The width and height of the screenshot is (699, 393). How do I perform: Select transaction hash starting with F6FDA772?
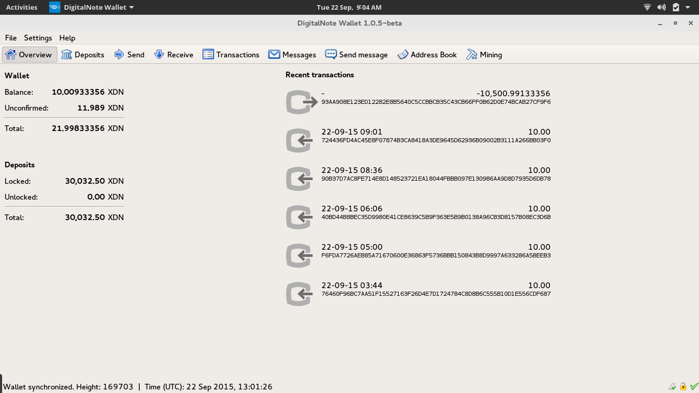coord(436,255)
